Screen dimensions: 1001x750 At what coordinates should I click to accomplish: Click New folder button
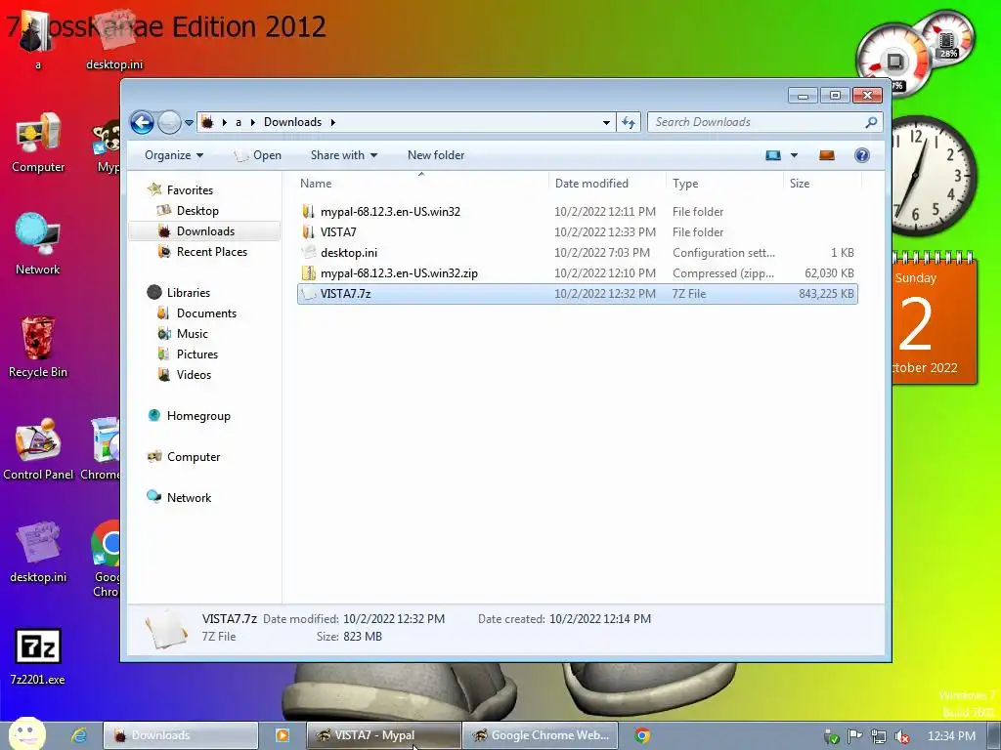(x=436, y=155)
